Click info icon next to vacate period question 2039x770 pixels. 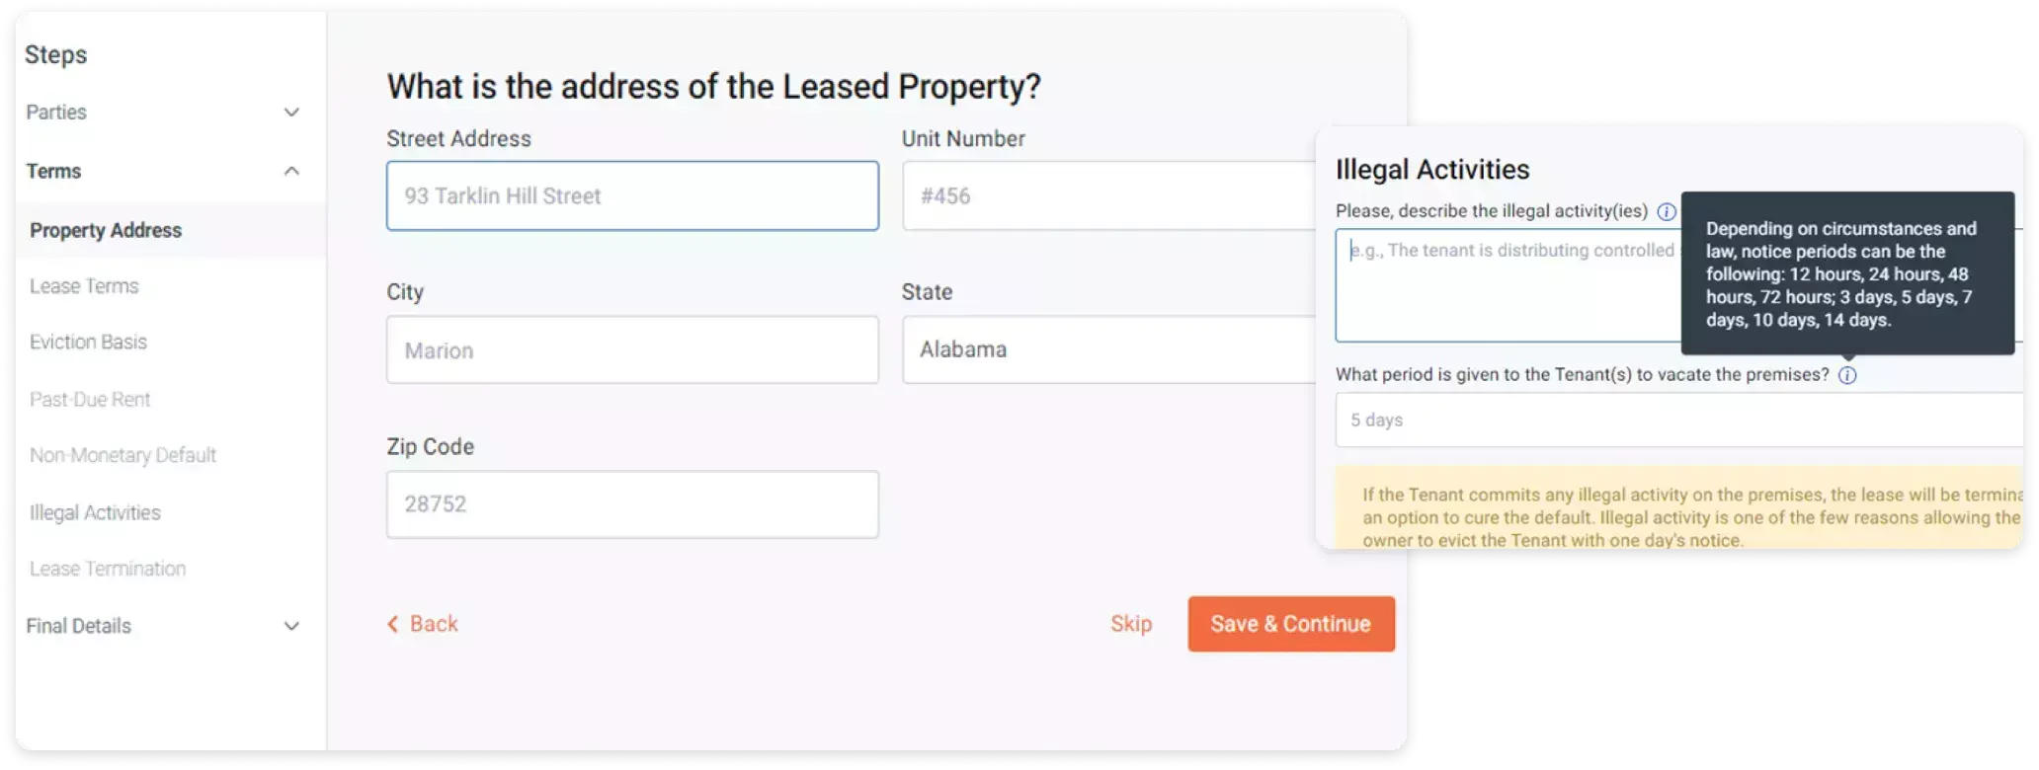pyautogui.click(x=1847, y=375)
